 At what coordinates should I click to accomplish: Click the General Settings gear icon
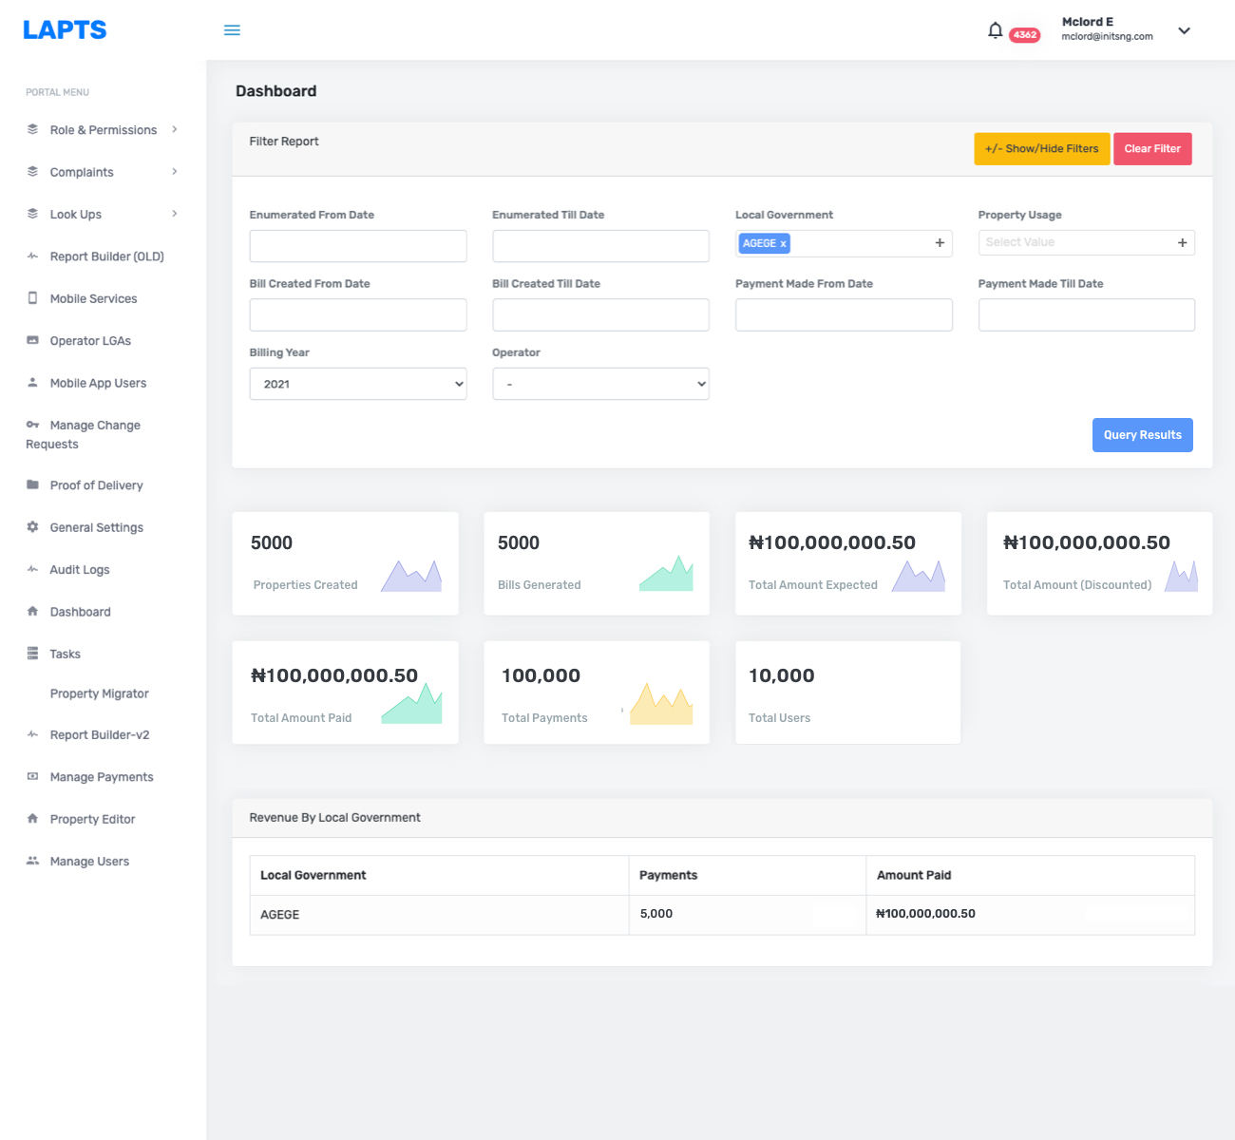coord(32,527)
